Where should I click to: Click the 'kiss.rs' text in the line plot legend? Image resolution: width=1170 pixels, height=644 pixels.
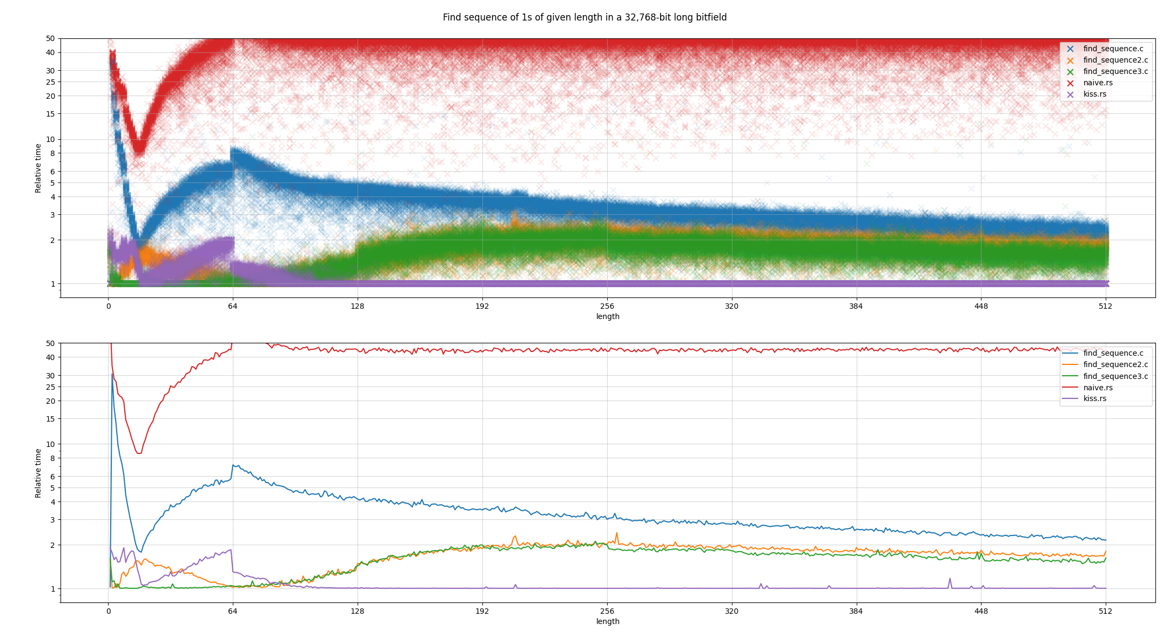pos(1094,398)
